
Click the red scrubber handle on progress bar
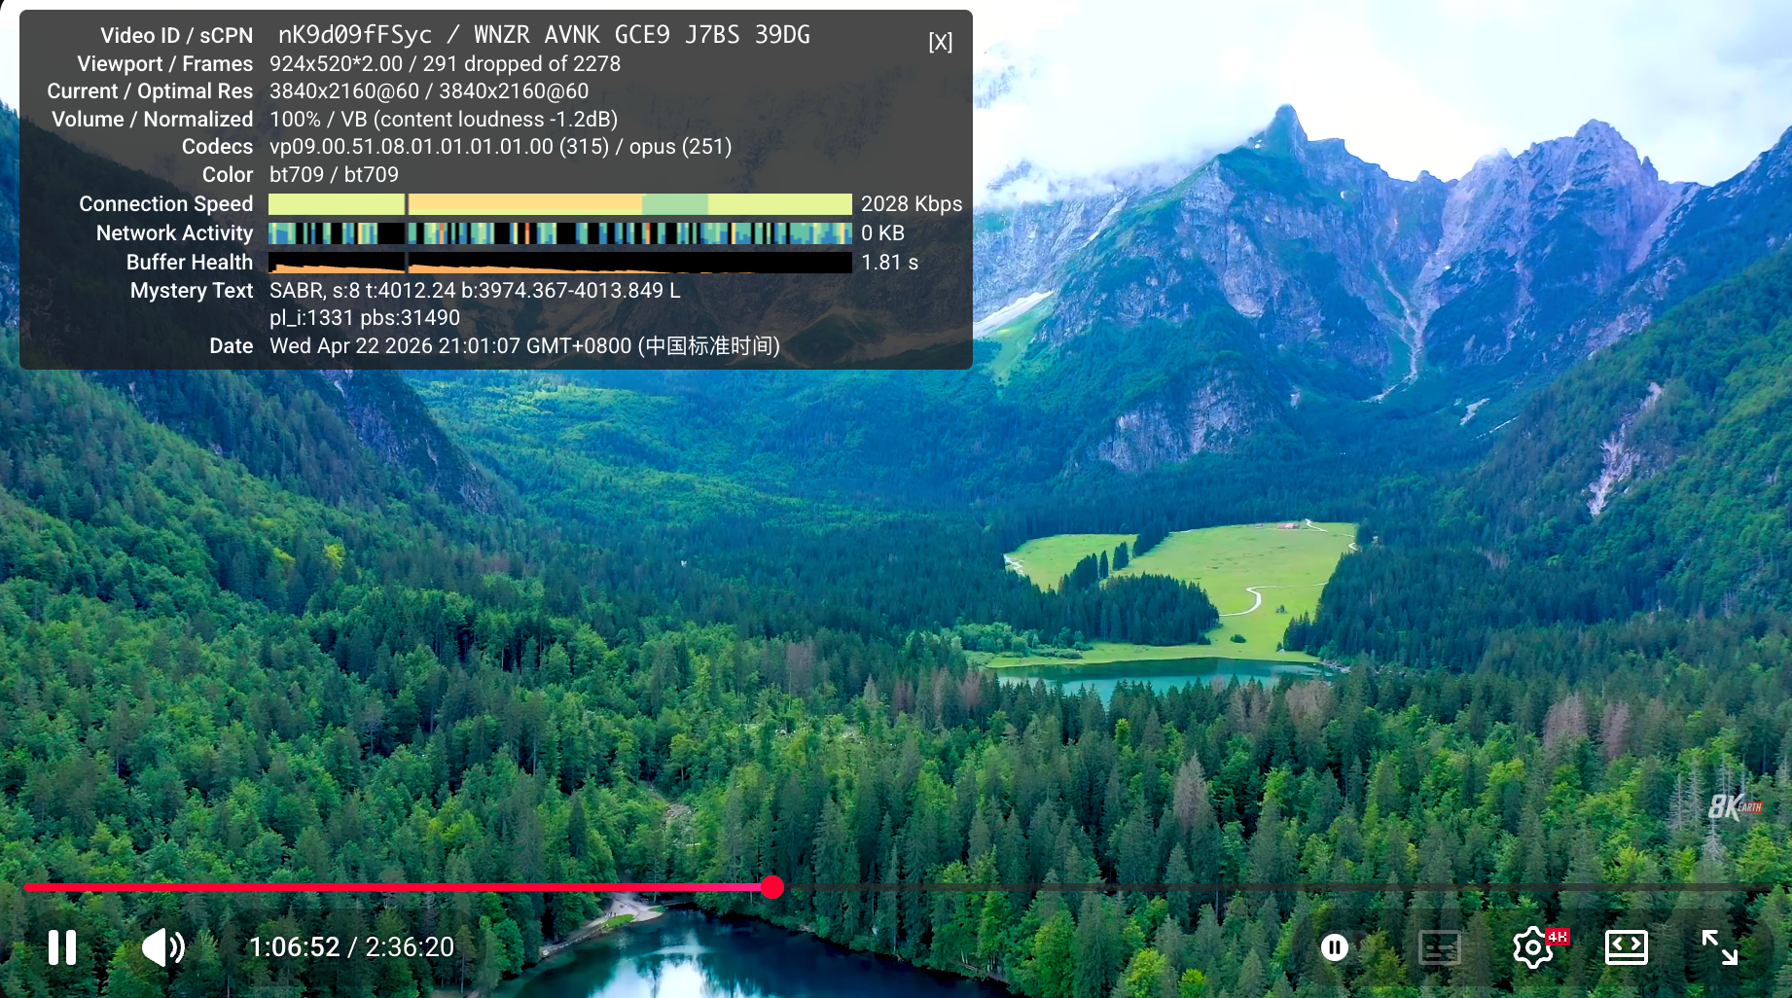pos(772,887)
